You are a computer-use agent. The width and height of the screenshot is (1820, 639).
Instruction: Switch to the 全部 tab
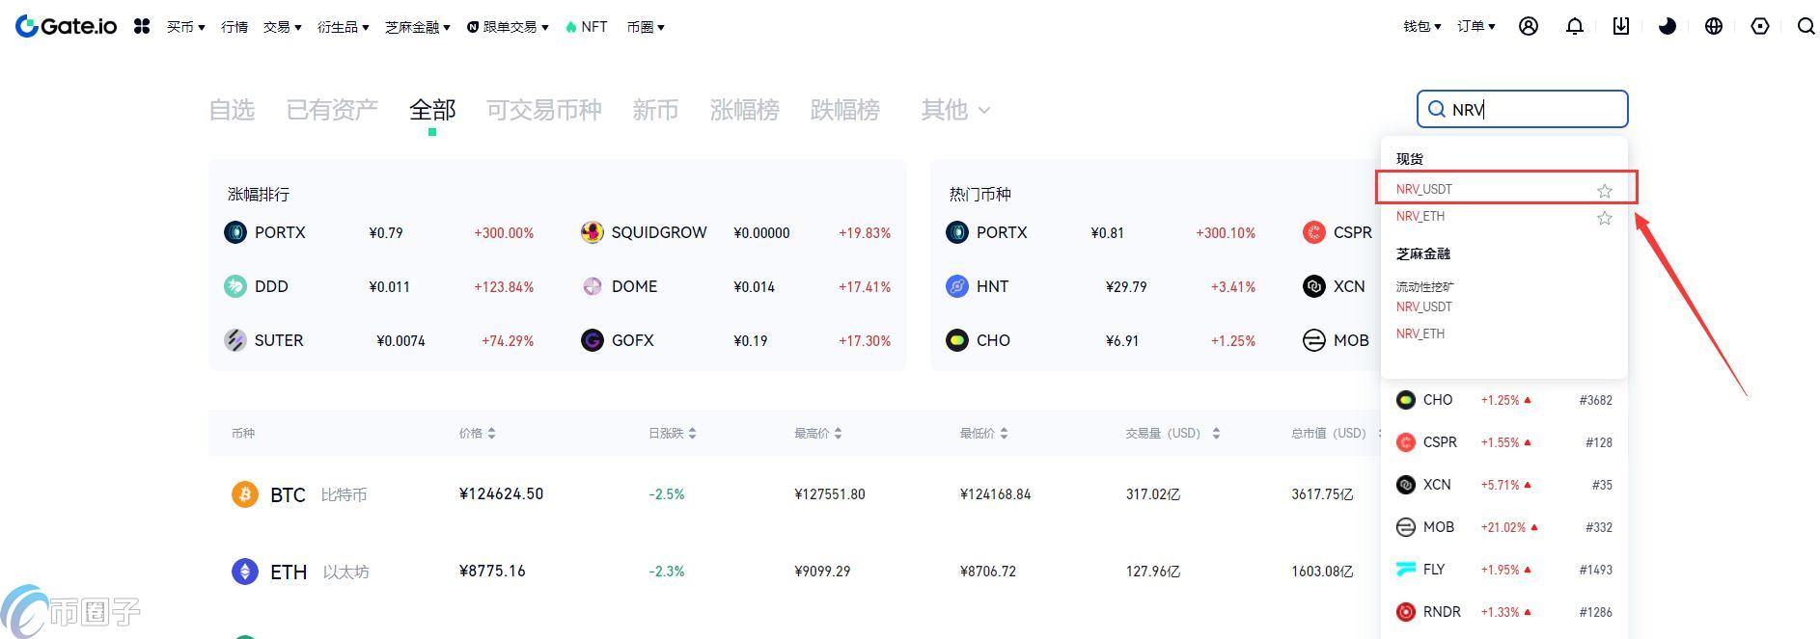point(432,110)
